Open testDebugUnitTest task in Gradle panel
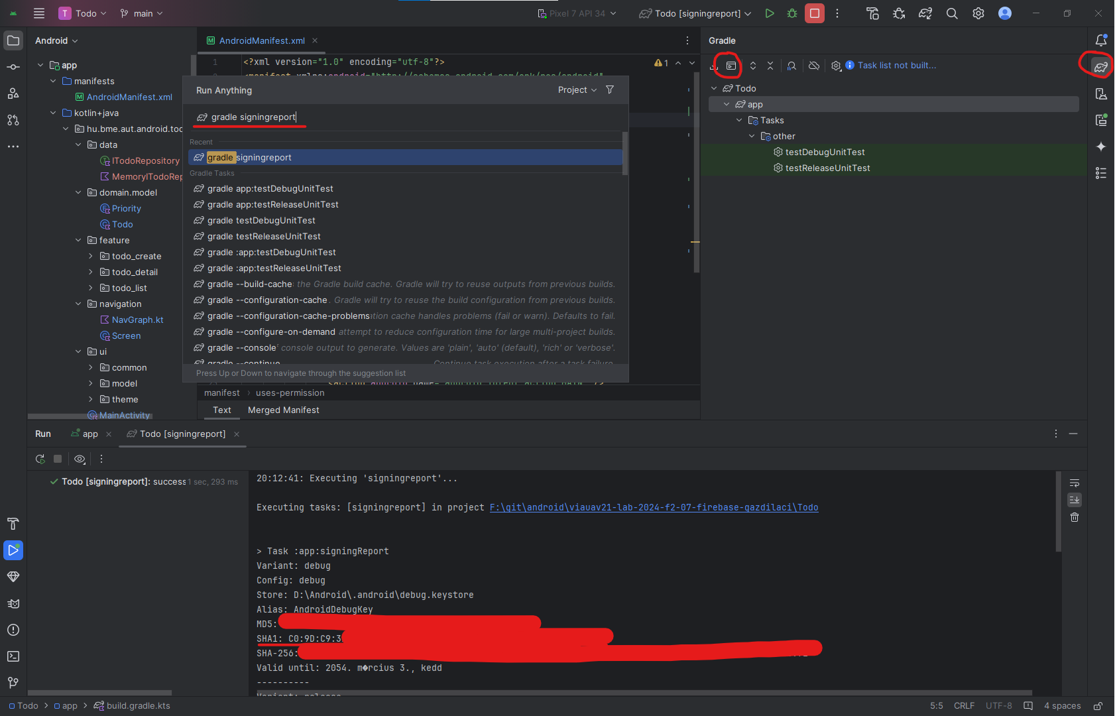The height and width of the screenshot is (716, 1115). coord(825,152)
